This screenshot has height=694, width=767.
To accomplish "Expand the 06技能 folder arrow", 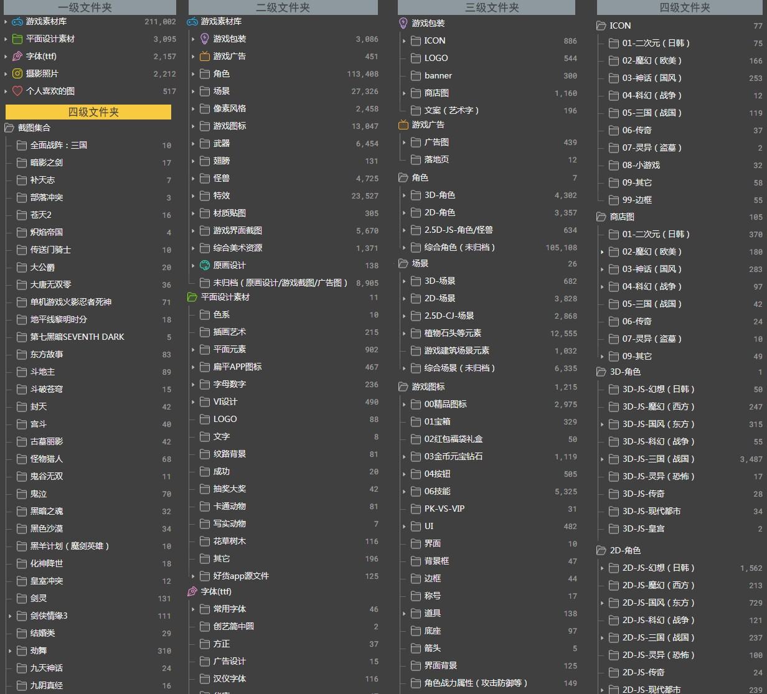I will (404, 491).
